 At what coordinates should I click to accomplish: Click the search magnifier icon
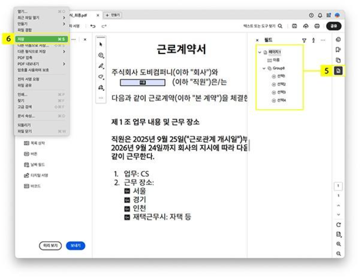click(280, 26)
